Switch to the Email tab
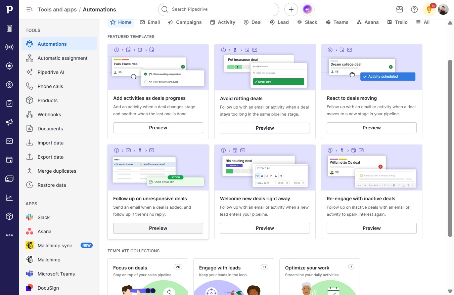The height and width of the screenshot is (295, 454). [x=150, y=22]
